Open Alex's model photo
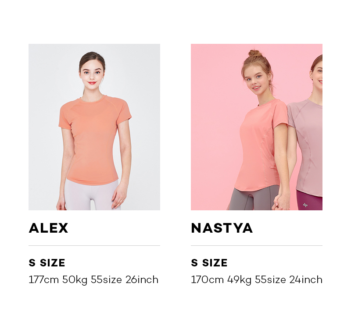This screenshot has height=333, width=351. pos(94,127)
